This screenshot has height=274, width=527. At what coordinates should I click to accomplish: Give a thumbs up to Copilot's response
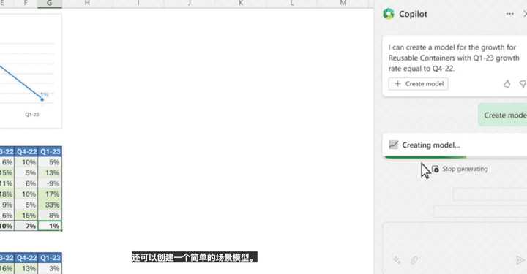click(x=507, y=84)
